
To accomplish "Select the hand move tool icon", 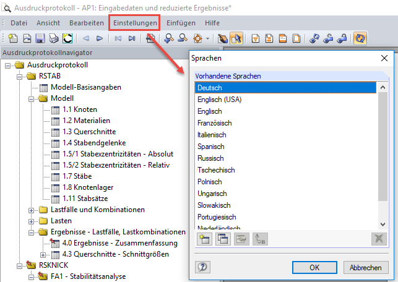I will tap(223, 38).
